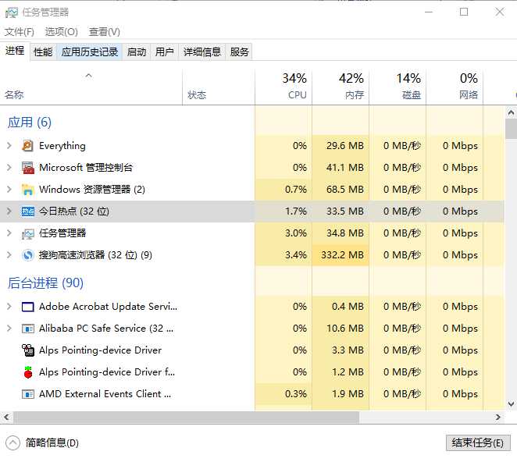Screen dimensions: 517x462
Task: Click the Alibaba PC Safe Service icon
Action: point(27,329)
